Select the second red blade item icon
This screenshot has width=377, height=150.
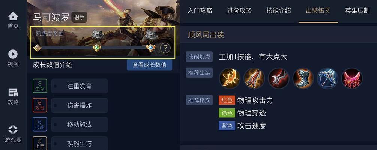click(278, 78)
